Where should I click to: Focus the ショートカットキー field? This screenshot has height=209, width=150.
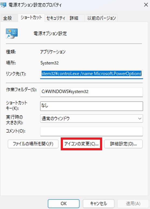[x=92, y=106]
